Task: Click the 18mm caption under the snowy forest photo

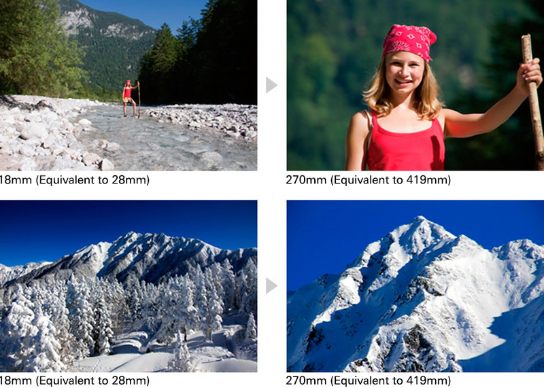Action: click(x=74, y=381)
